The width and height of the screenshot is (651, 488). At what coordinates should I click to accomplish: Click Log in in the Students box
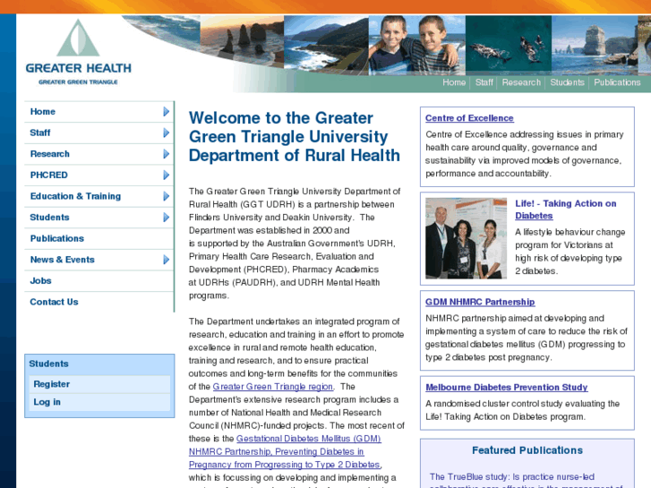point(99,402)
